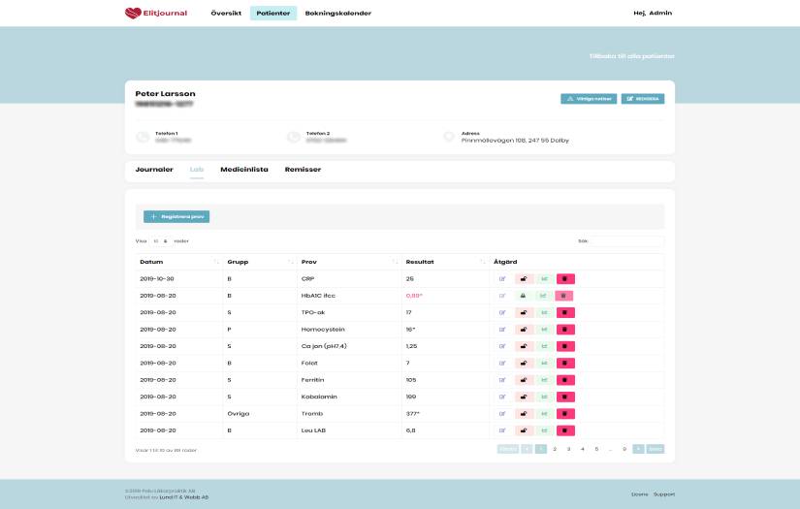The height and width of the screenshot is (509, 800).
Task: Go to page 5 of results
Action: [596, 449]
